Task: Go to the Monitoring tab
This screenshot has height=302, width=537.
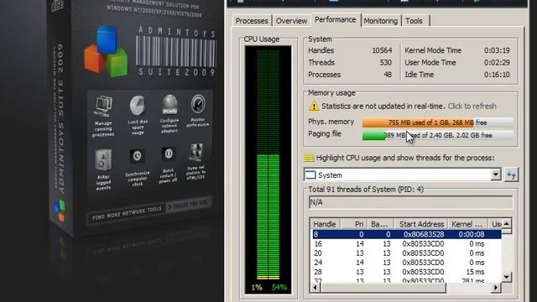Action: pyautogui.click(x=380, y=21)
